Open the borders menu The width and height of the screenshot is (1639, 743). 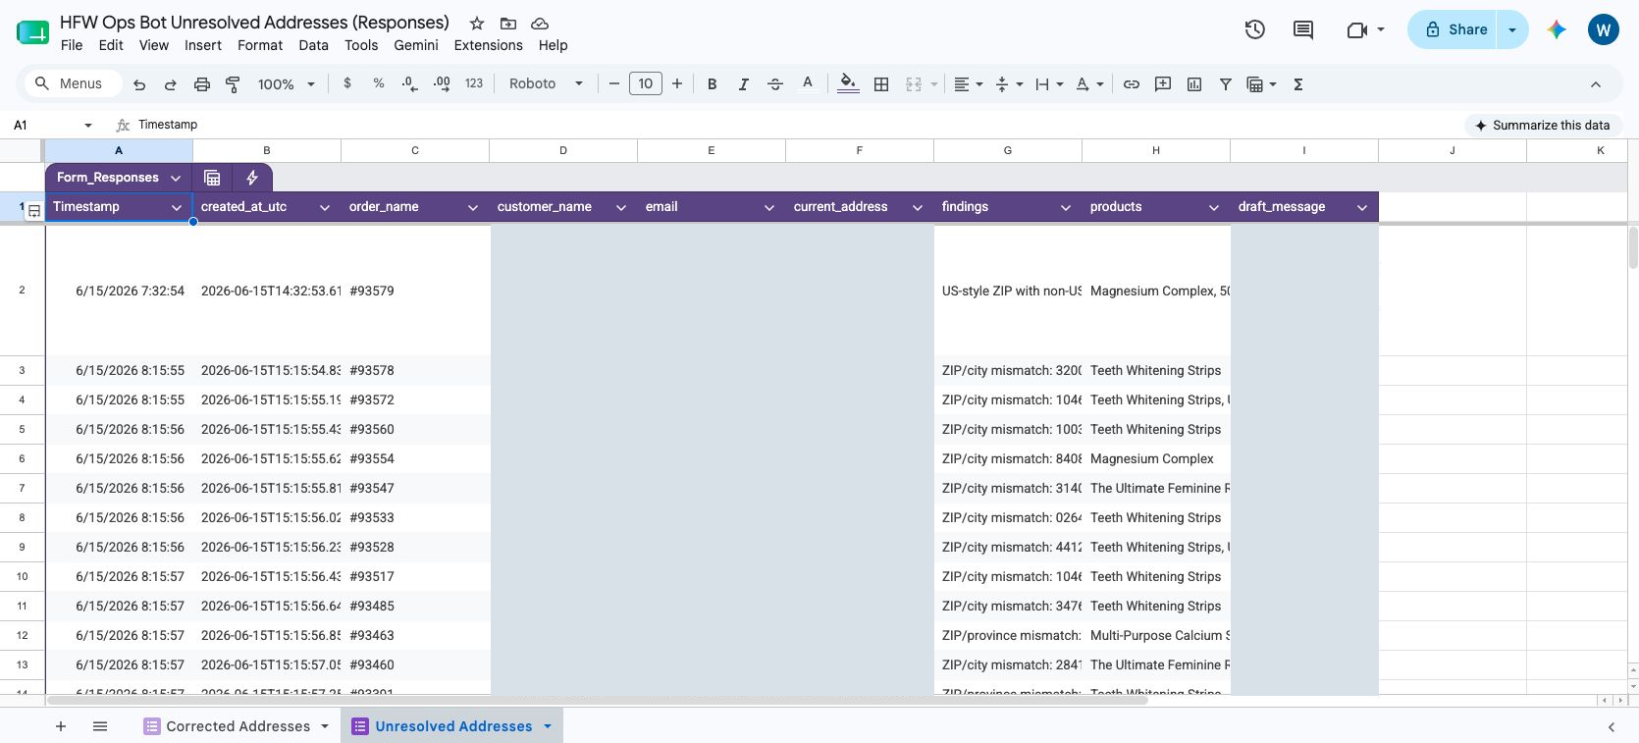[881, 84]
